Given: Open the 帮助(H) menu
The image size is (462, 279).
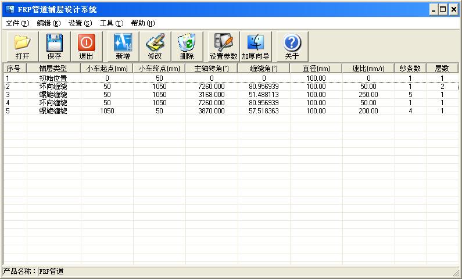Looking at the screenshot, I should [142, 23].
